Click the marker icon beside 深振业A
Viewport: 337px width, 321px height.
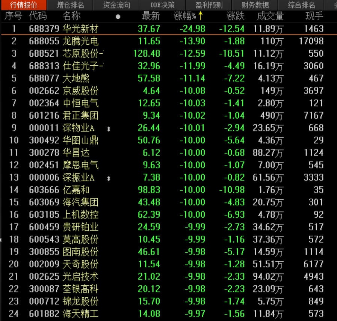[x=109, y=178]
